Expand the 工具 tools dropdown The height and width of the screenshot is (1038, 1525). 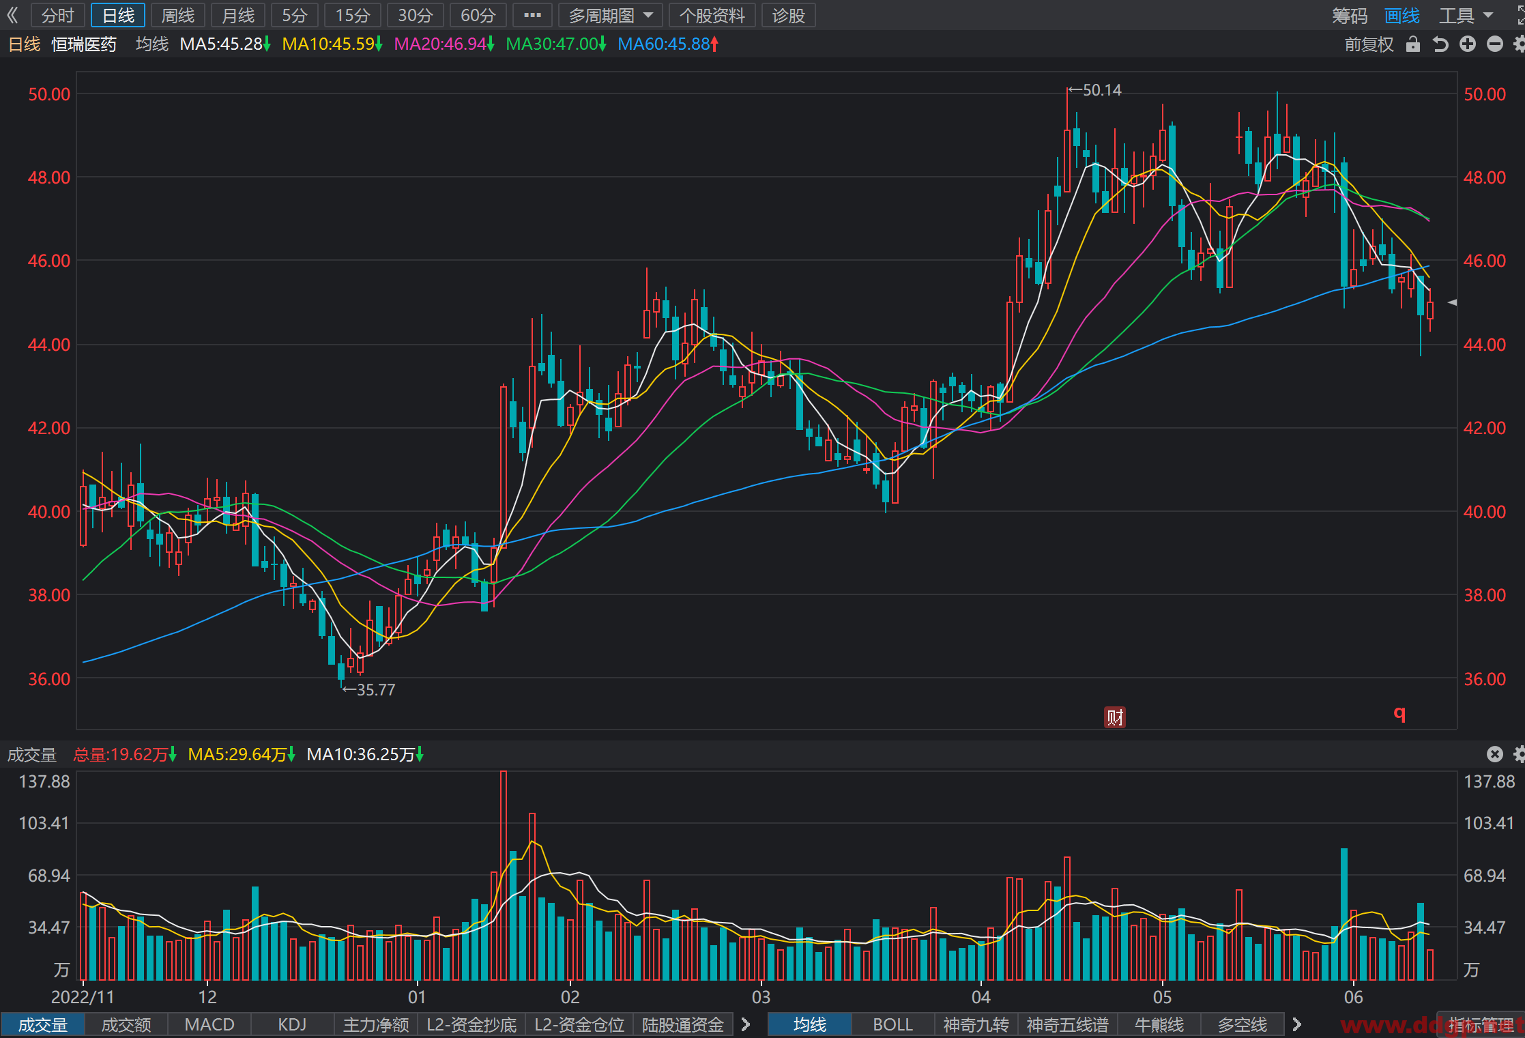[1466, 16]
